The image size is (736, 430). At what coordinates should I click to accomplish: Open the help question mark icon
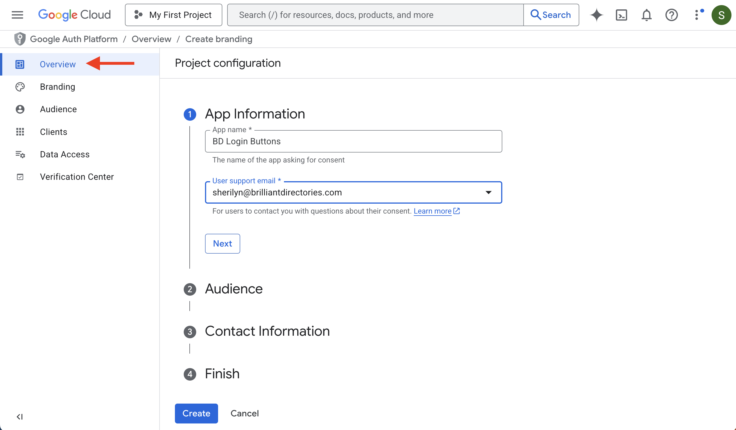[672, 14]
